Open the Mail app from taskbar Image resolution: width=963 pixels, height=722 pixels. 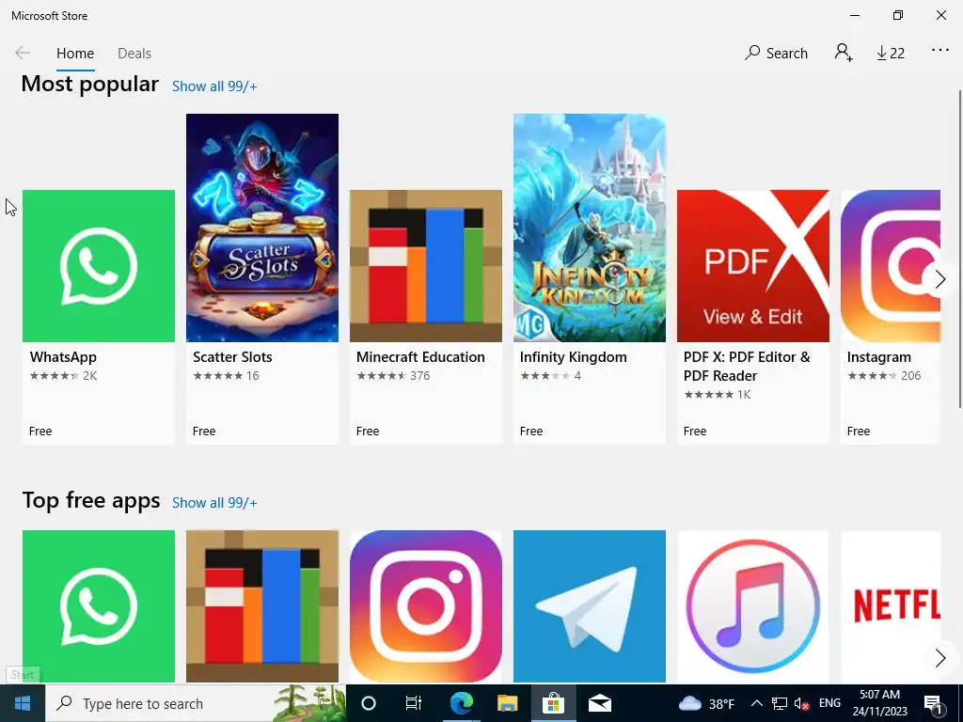pyautogui.click(x=599, y=703)
